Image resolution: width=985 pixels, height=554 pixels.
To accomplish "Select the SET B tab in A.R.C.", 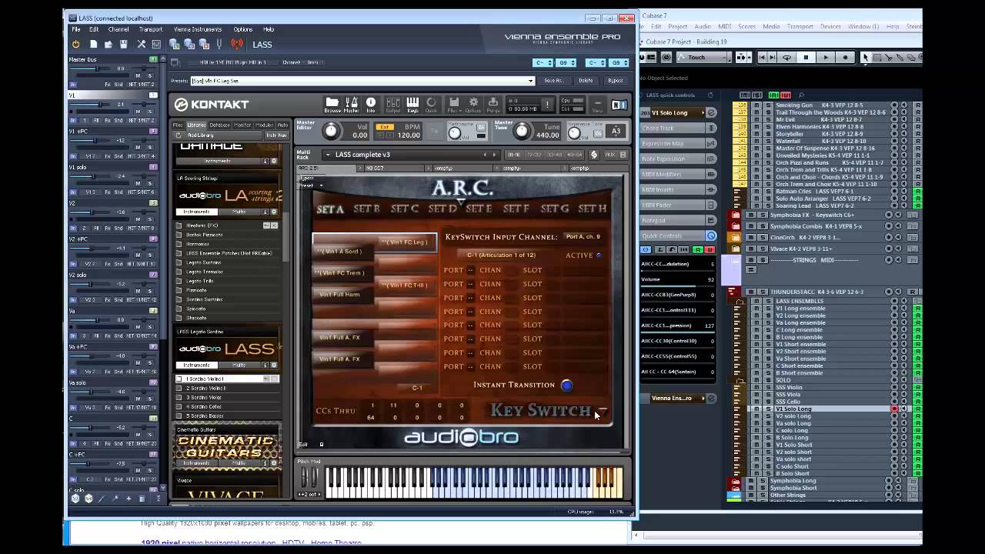I will point(366,209).
